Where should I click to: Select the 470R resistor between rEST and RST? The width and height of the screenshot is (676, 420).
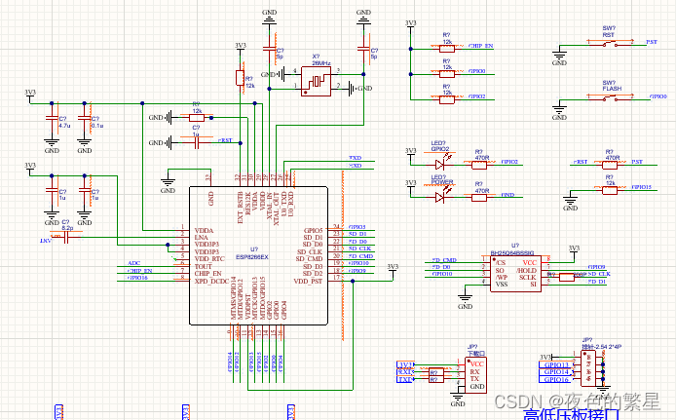pyautogui.click(x=610, y=165)
